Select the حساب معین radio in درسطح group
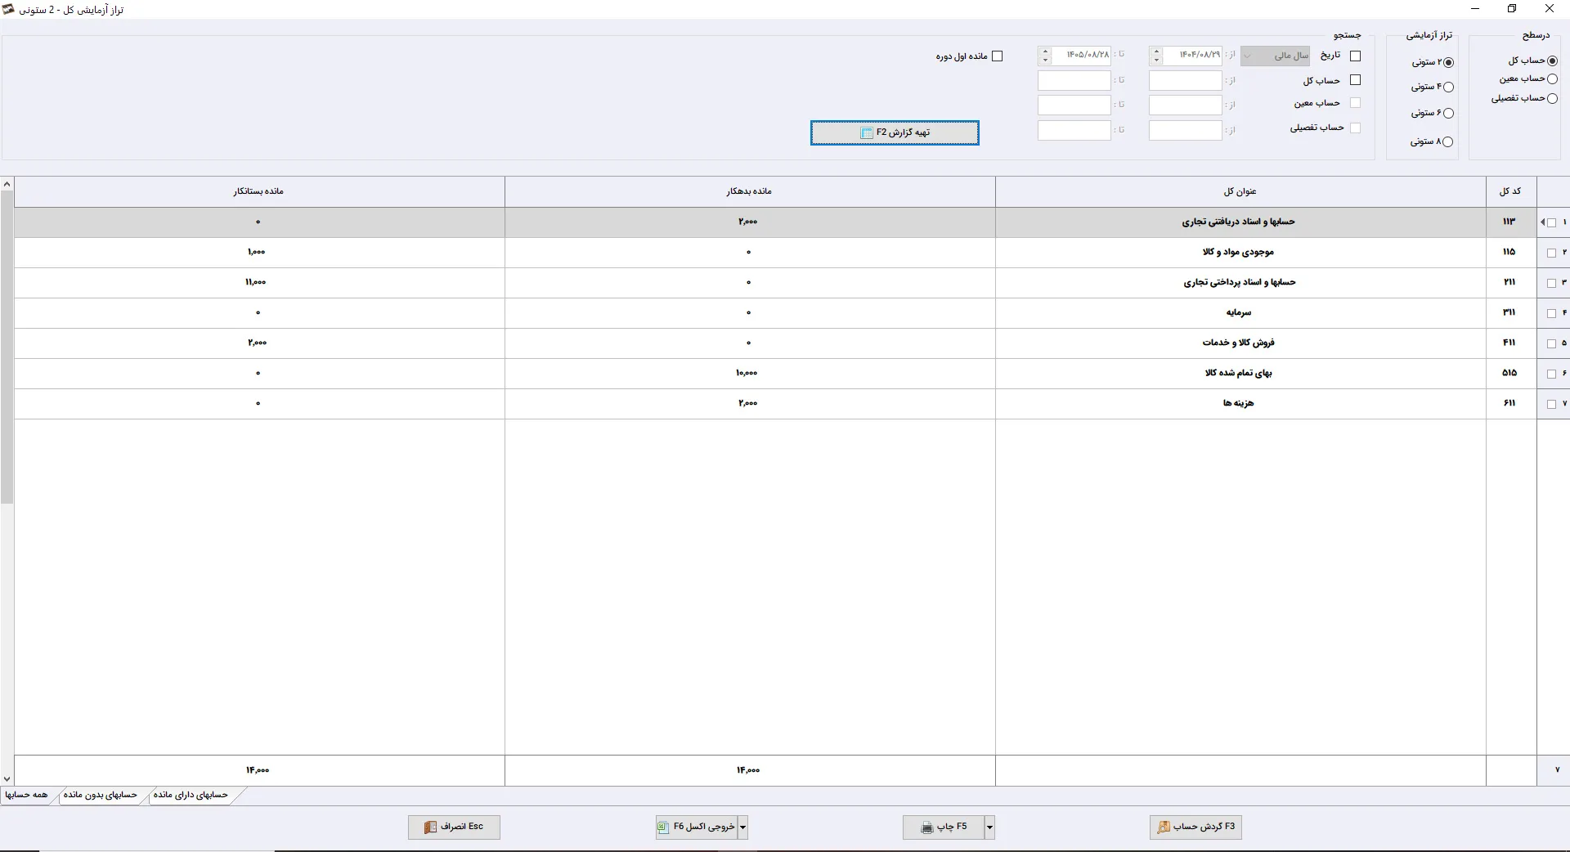 (x=1552, y=79)
